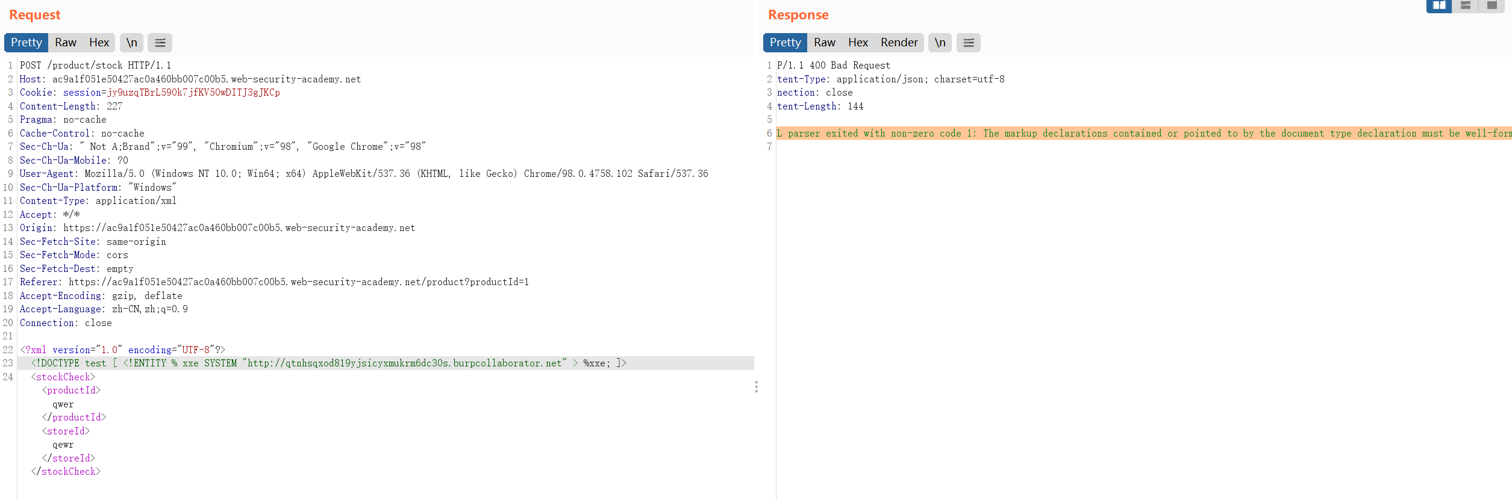Click Content-Length: 227 header
The image size is (1512, 500).
pos(71,106)
